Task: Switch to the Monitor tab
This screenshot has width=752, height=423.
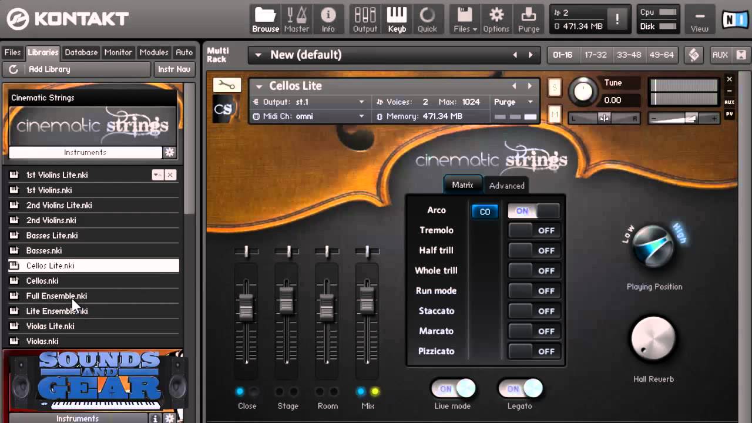Action: [118, 52]
